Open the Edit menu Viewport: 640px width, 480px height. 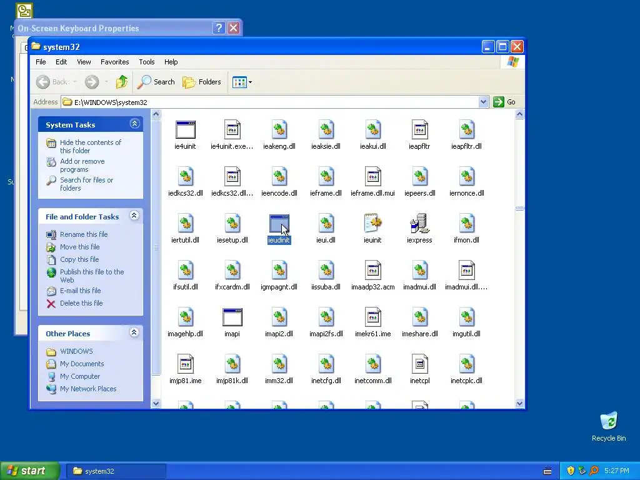coord(61,62)
